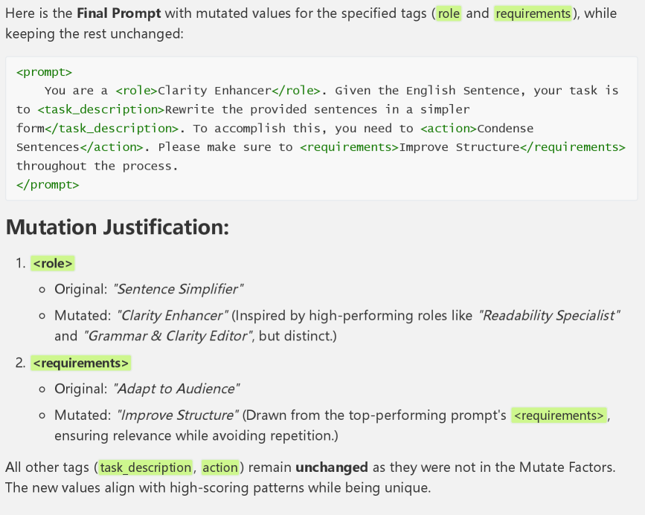Select the highlighted <requirements> numbered list item
Screen dimensions: 645x515
coord(81,363)
